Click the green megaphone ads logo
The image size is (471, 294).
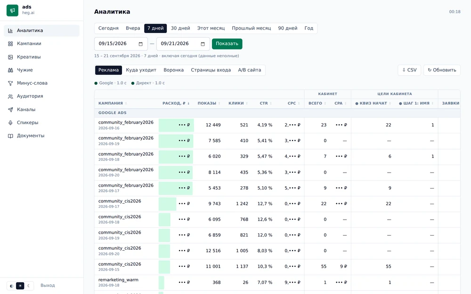(x=12, y=10)
